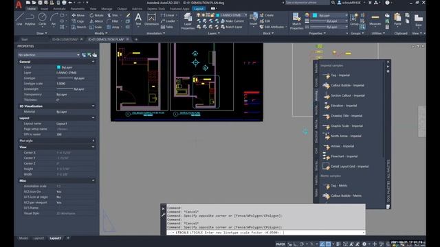Click the Paste icon
Viewport: 440px width, 247px height.
[x=397, y=19]
